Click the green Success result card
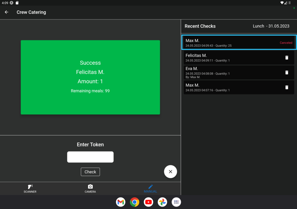 point(90,77)
